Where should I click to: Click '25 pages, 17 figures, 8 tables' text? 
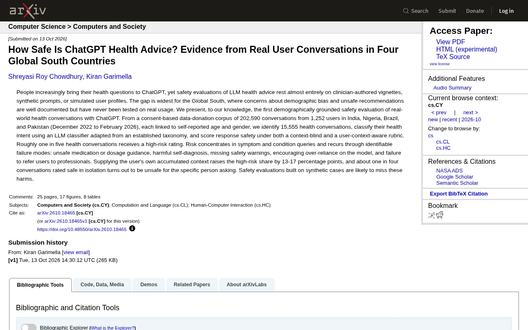pyautogui.click(x=69, y=197)
